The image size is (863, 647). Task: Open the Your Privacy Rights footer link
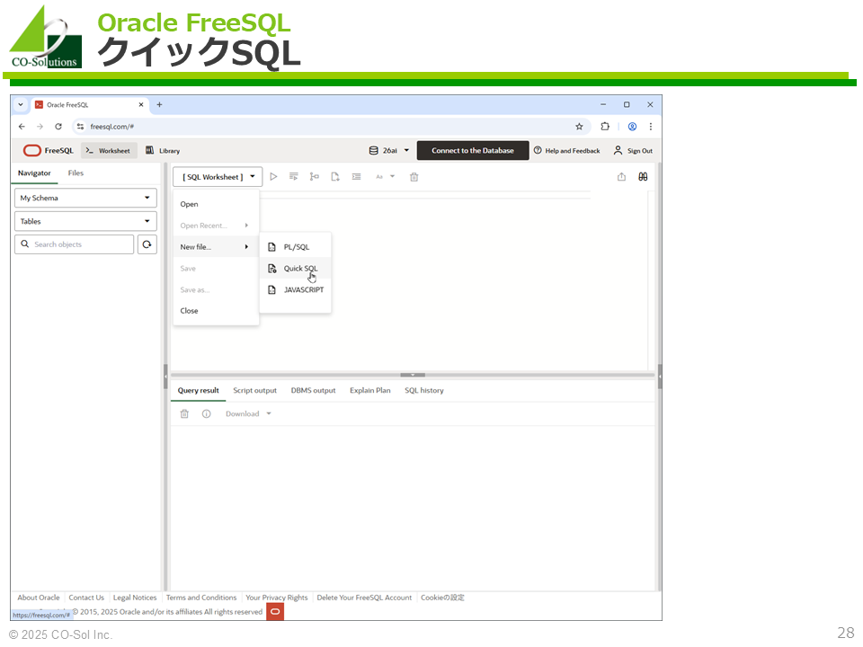277,598
